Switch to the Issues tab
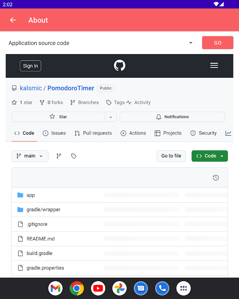239x299 pixels. pyautogui.click(x=54, y=133)
